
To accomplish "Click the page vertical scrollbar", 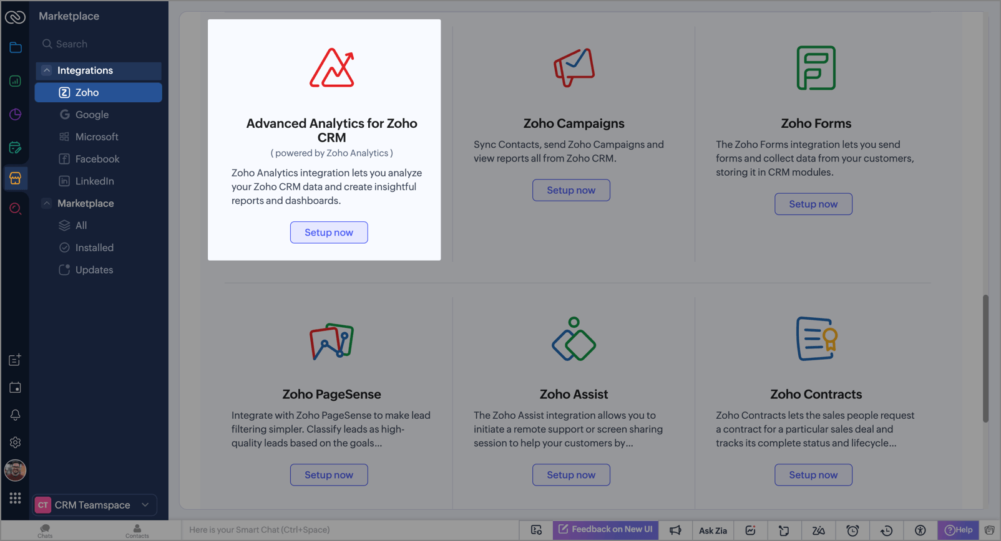I will pos(985,358).
